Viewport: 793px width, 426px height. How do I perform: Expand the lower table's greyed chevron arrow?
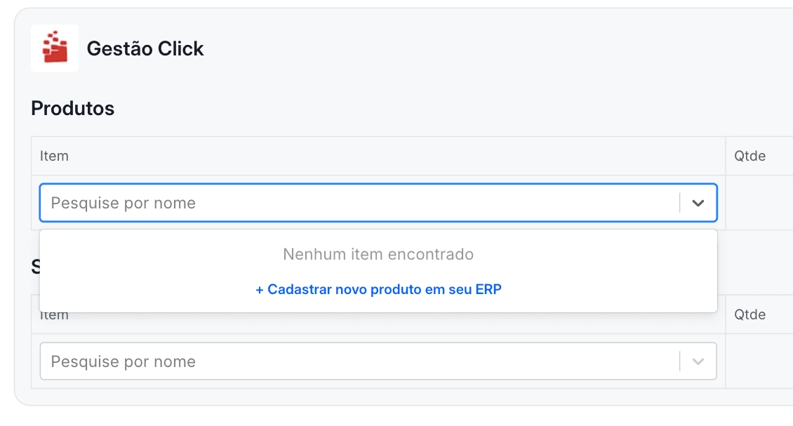point(698,361)
